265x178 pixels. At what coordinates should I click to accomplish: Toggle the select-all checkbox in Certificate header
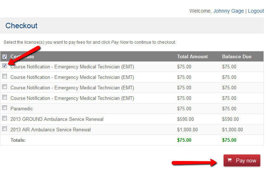tap(5, 56)
